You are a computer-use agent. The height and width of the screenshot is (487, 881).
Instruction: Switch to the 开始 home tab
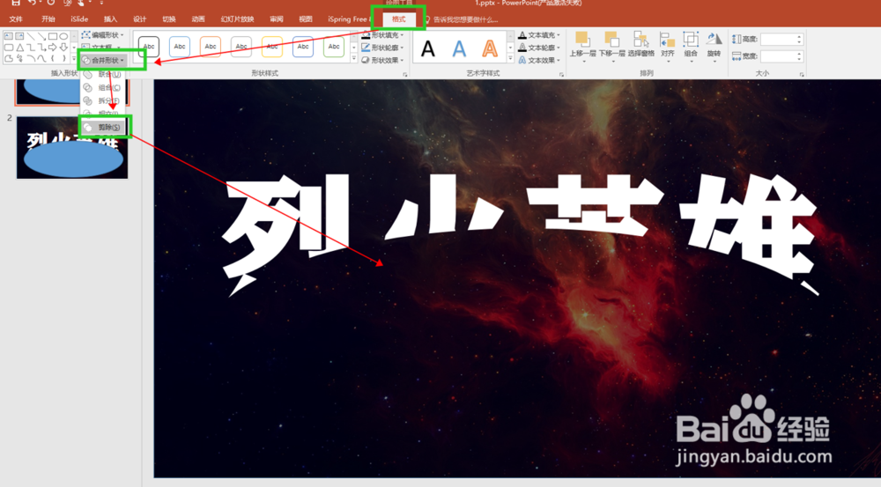[48, 19]
